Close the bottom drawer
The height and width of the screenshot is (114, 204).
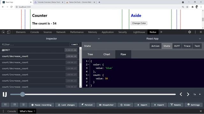[x=201, y=111]
